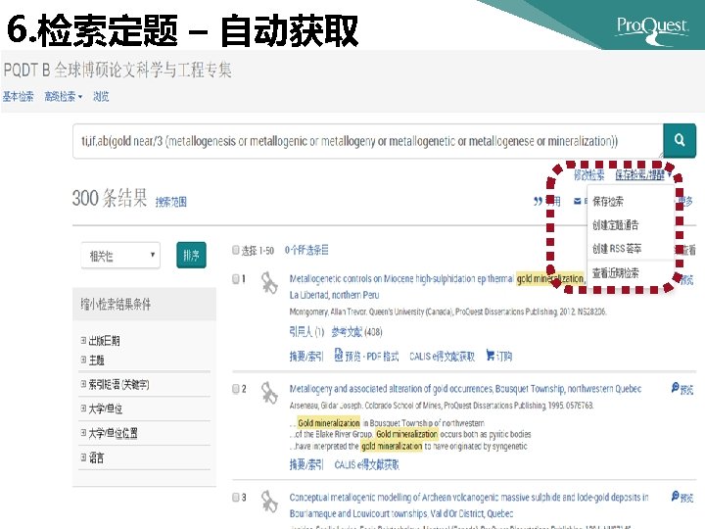Viewport: 705px width, 529px height.
Task: Tick checkbox for result 1
Action: [236, 279]
